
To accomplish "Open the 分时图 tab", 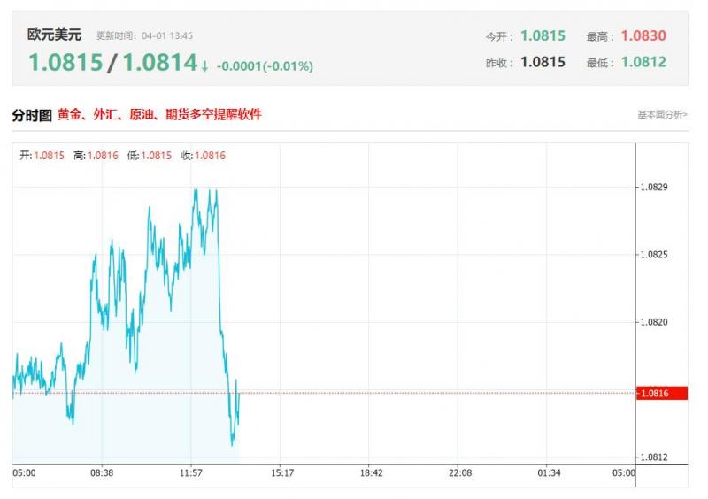I will (x=32, y=115).
